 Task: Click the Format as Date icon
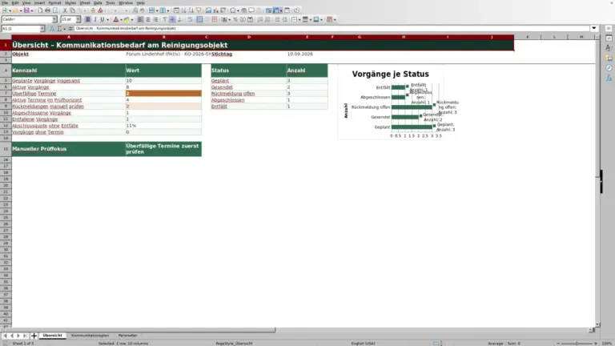pos(250,19)
